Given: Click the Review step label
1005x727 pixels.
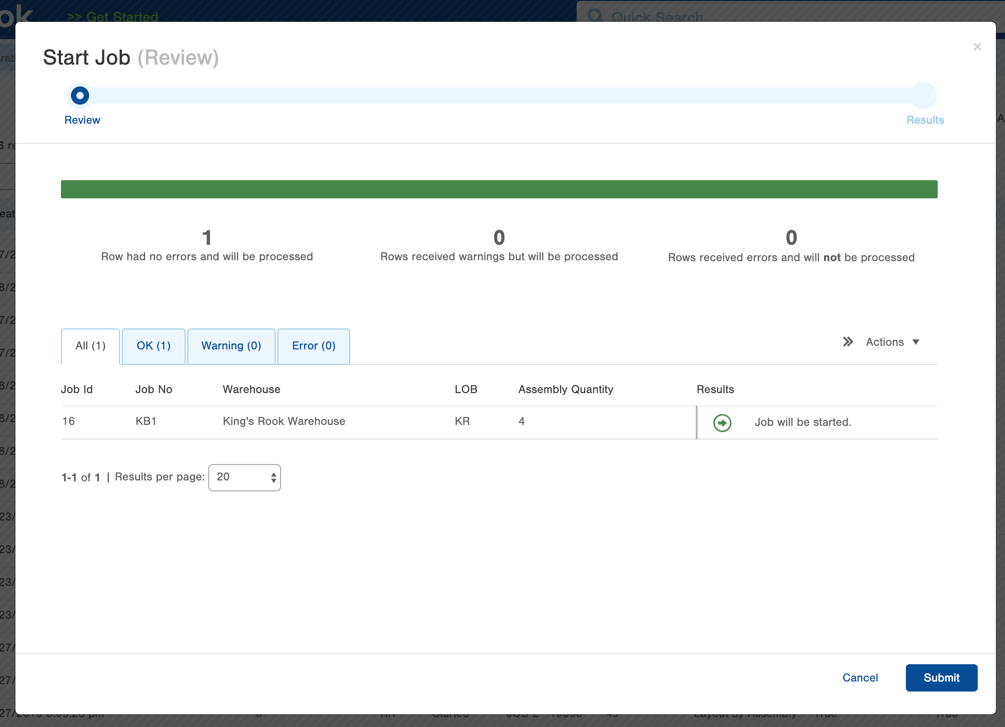Looking at the screenshot, I should [82, 120].
